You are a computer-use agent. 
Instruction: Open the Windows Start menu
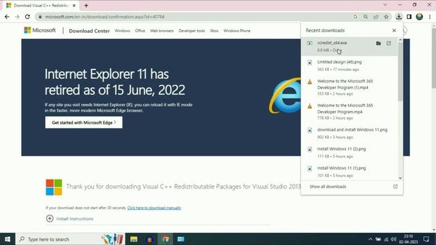click(7, 239)
